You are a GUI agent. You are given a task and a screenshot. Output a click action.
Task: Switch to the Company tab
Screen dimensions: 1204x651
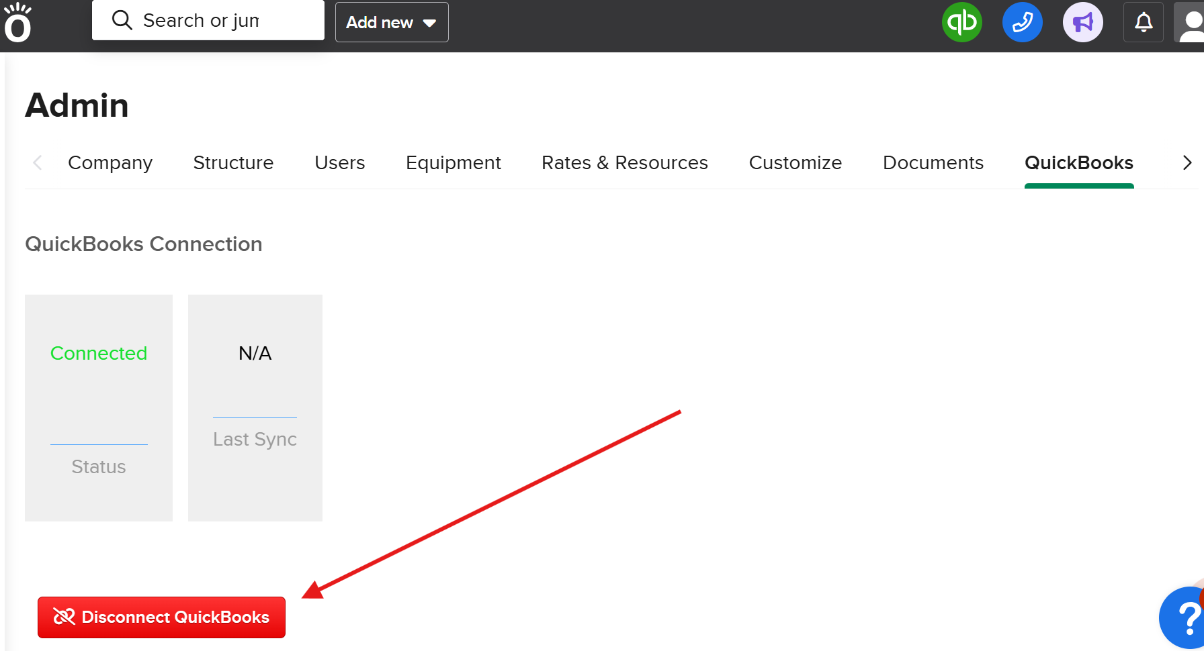point(110,163)
